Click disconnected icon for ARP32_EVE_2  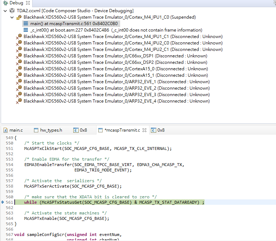pyautogui.click(x=19, y=88)
